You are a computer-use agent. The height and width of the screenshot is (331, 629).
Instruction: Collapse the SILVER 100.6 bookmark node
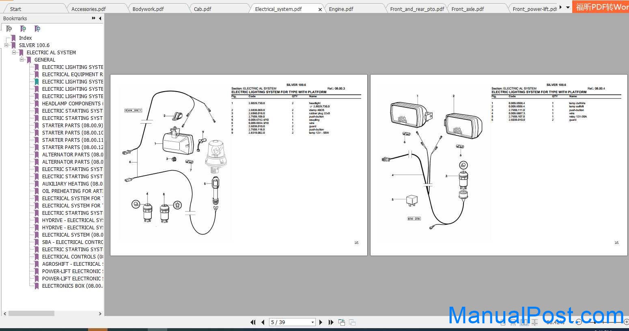pos(6,45)
